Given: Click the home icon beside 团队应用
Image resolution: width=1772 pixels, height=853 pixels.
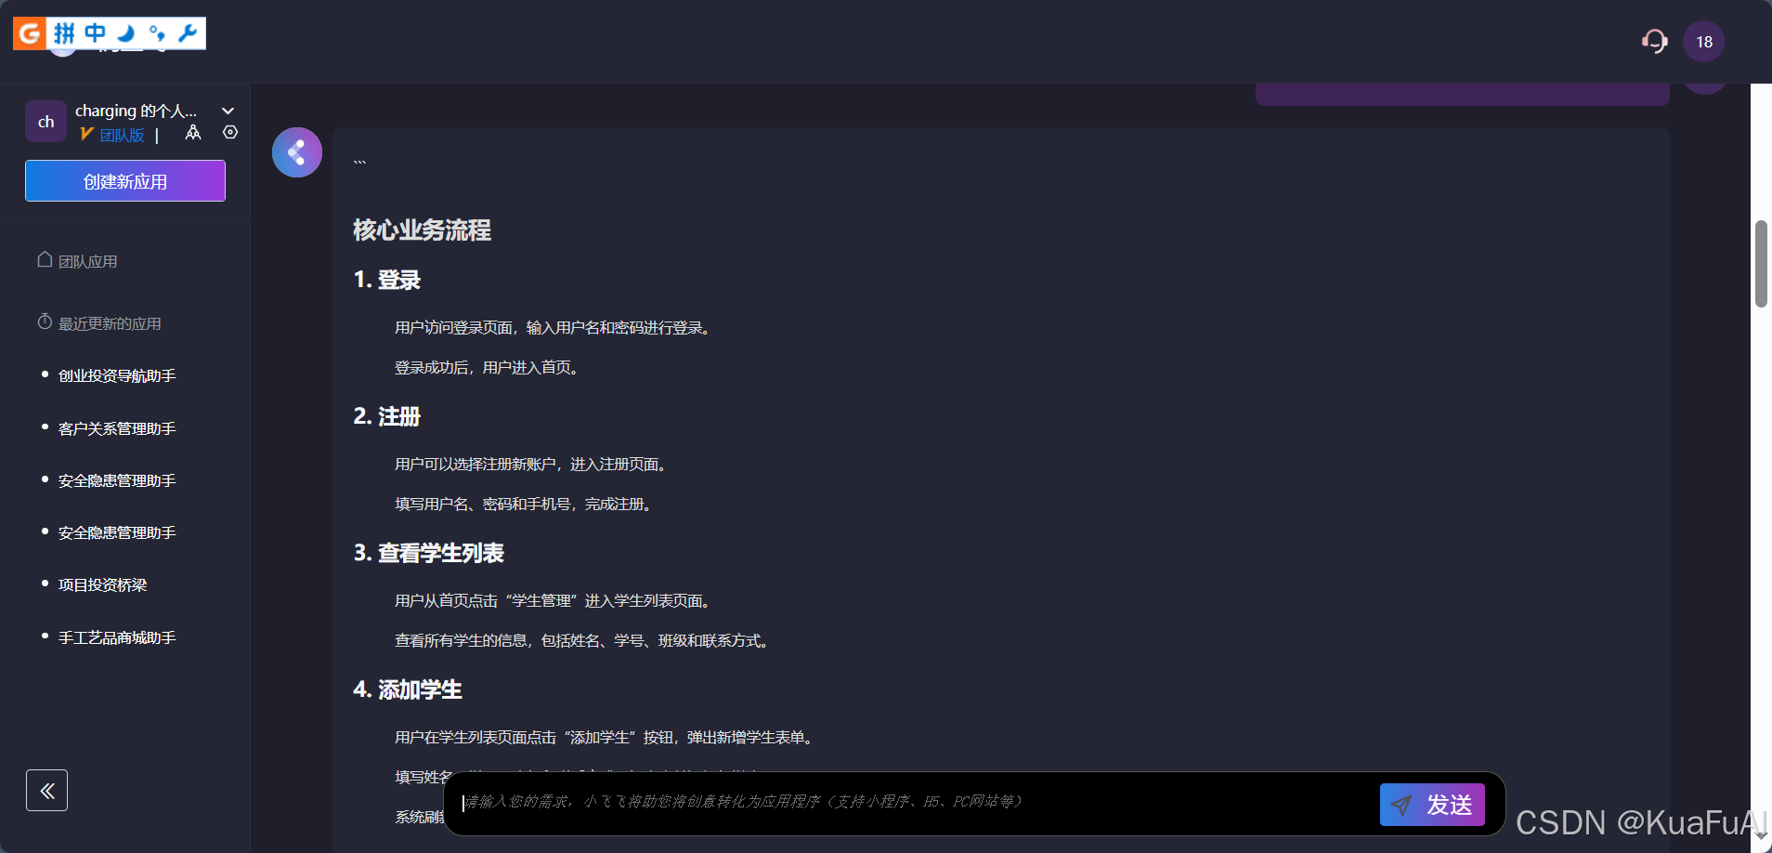Looking at the screenshot, I should pyautogui.click(x=45, y=259).
